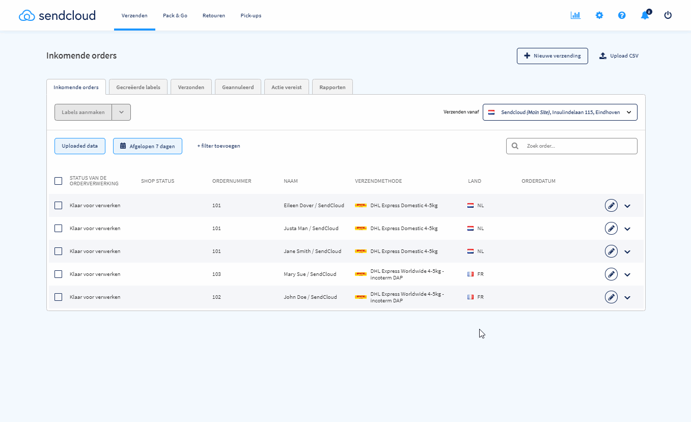Check the Justa Man order checkbox

tap(59, 229)
